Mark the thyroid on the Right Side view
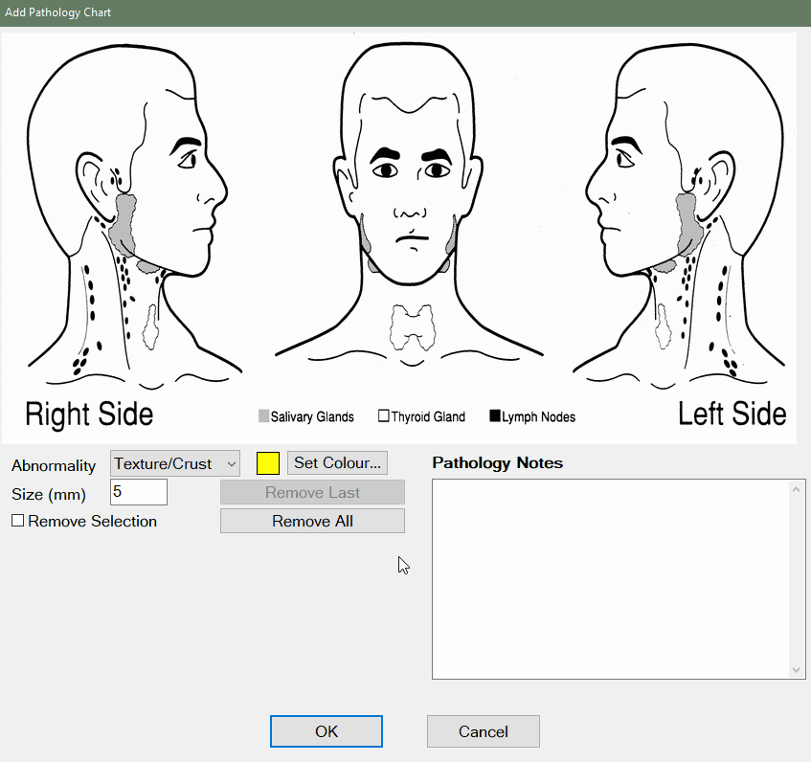The image size is (811, 762). 150,327
